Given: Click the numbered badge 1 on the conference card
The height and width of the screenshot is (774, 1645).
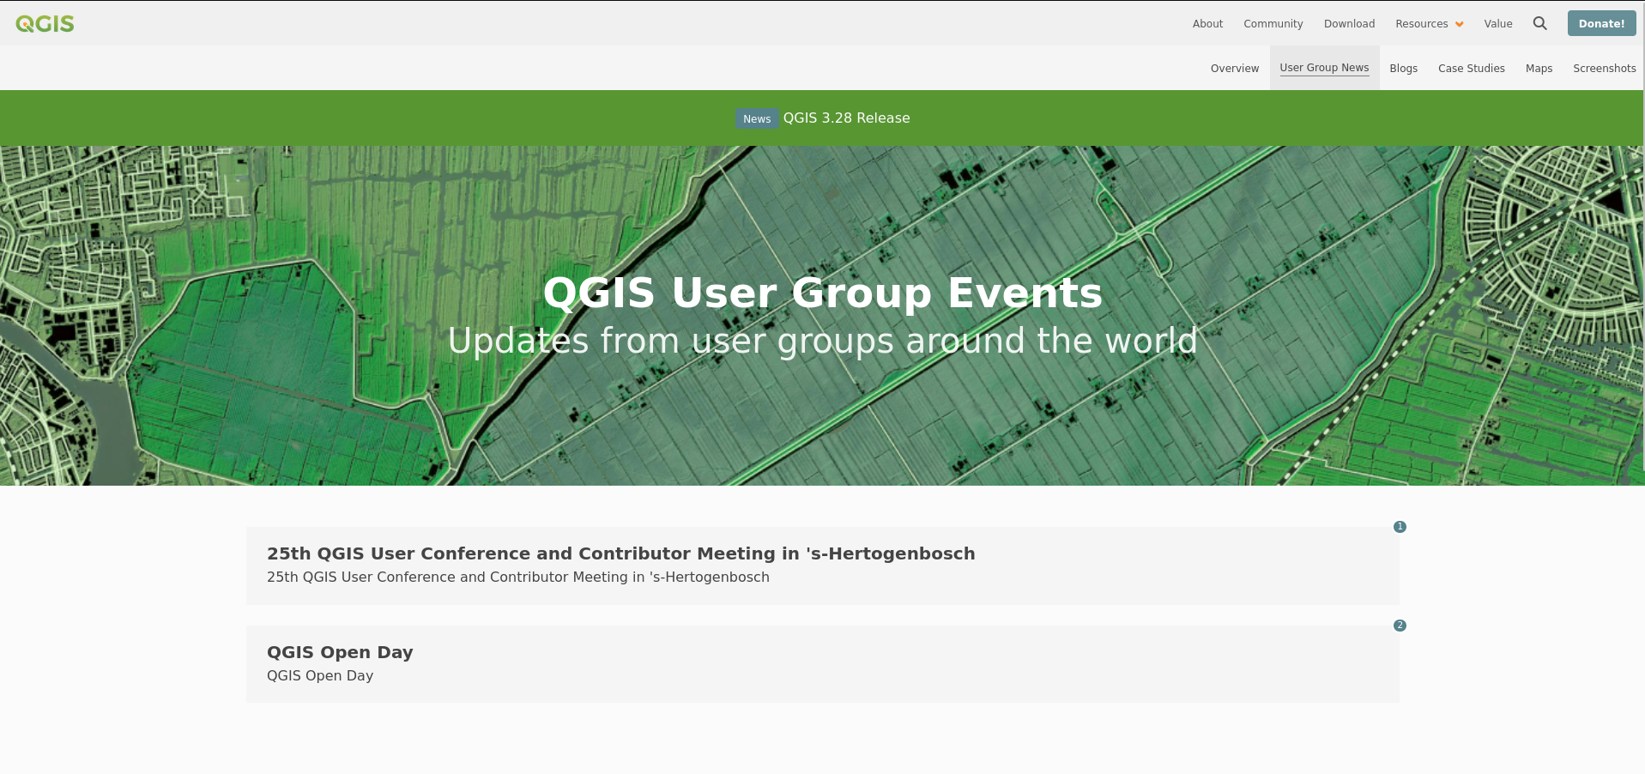Looking at the screenshot, I should pyautogui.click(x=1400, y=527).
